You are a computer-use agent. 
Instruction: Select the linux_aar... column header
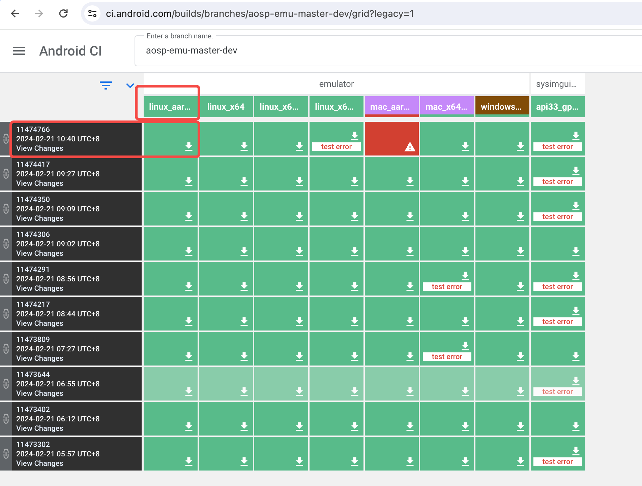click(x=170, y=107)
